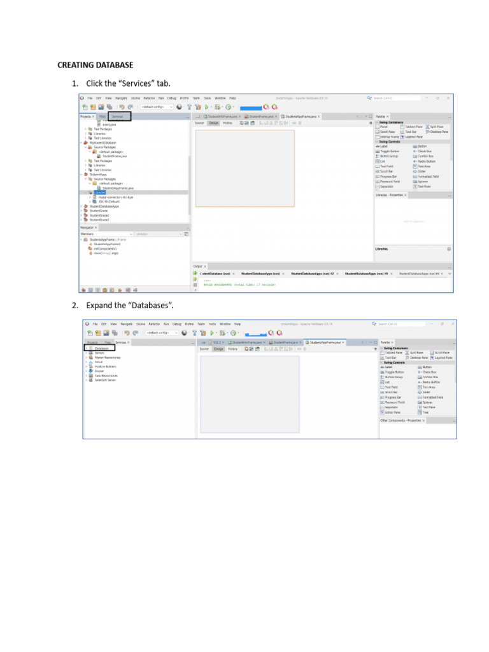
Task: Toggle Design view in step 2 editor
Action: coord(218,350)
